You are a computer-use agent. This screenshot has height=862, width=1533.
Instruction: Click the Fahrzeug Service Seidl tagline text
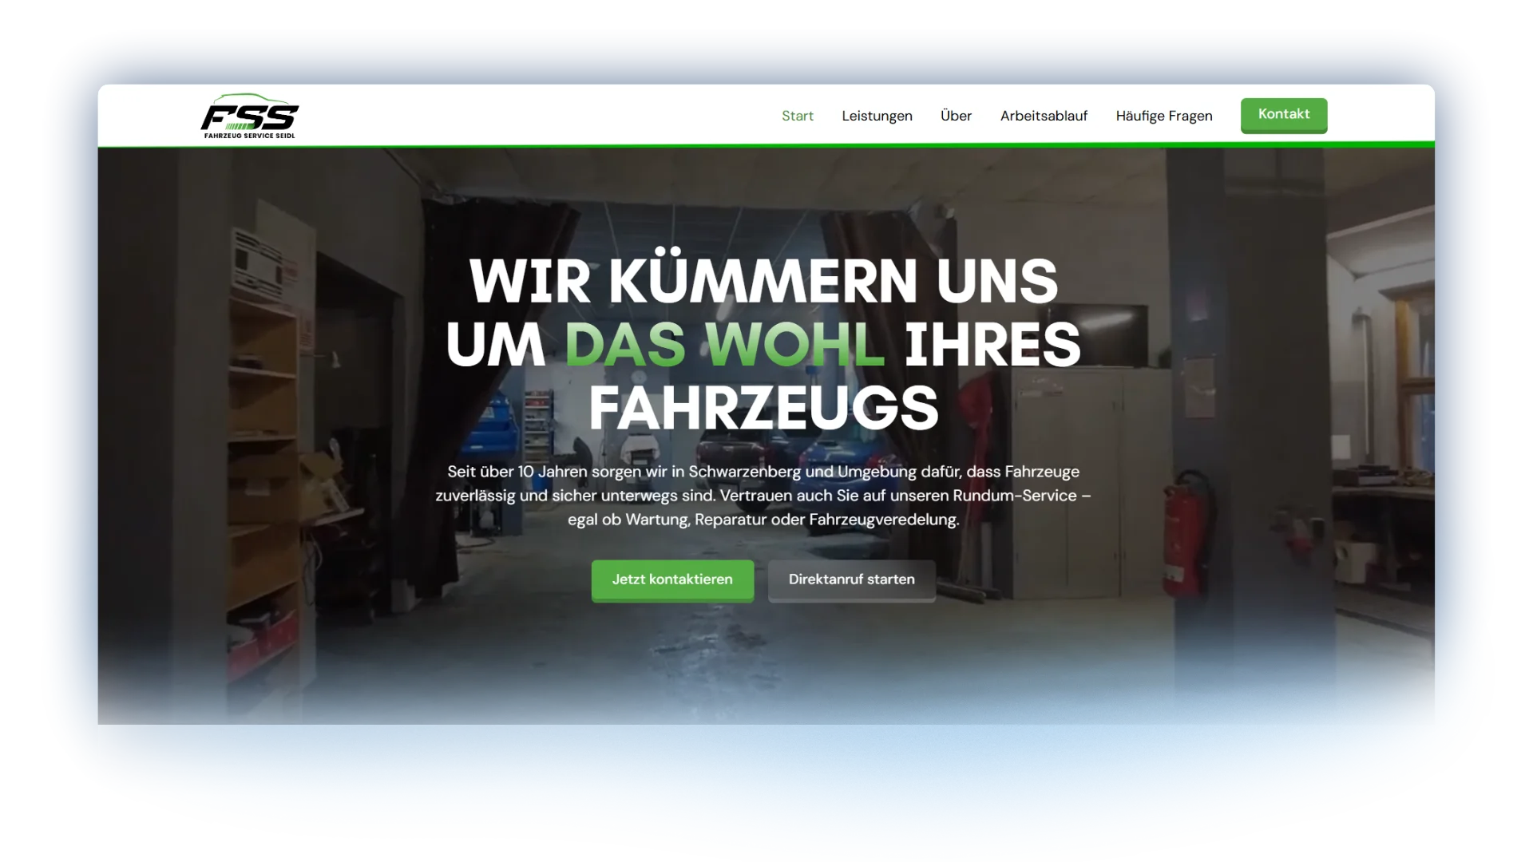pyautogui.click(x=249, y=136)
